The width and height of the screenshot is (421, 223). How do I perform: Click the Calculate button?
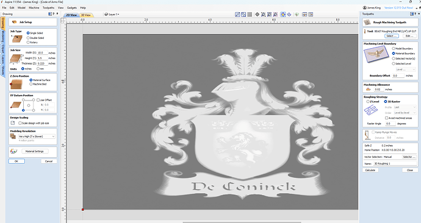pyautogui.click(x=370, y=170)
